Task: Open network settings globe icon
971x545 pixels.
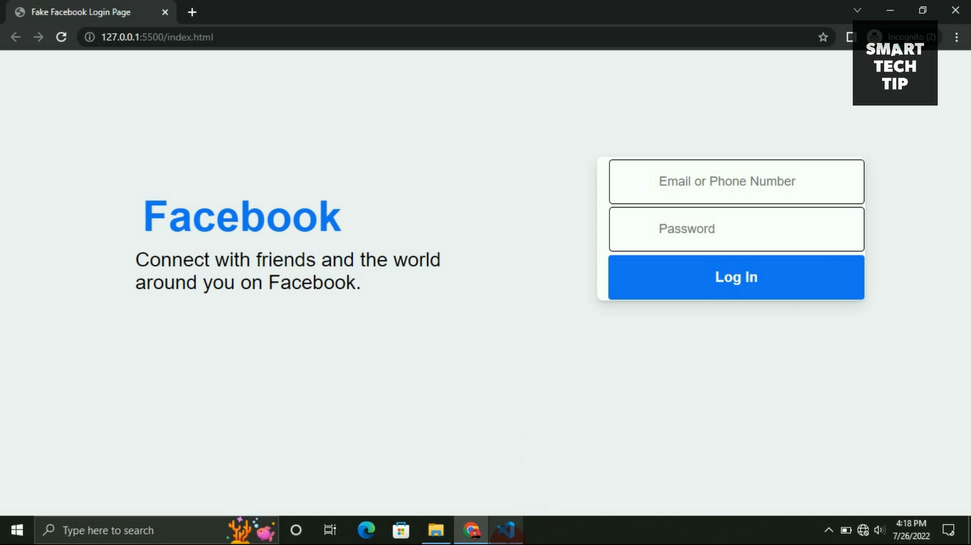Action: point(863,530)
